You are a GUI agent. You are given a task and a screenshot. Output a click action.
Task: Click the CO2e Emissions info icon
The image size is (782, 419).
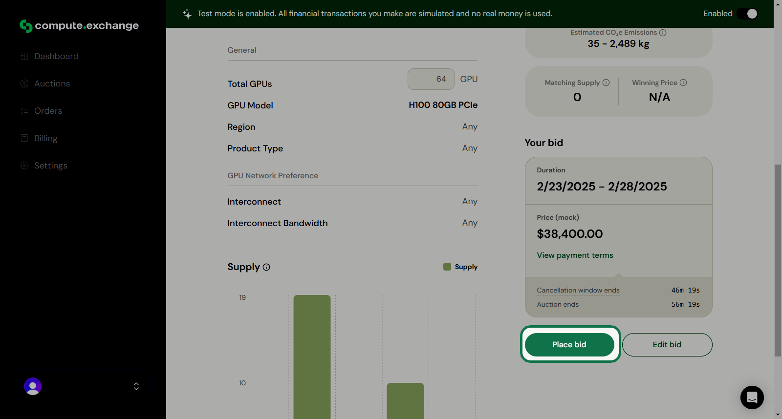pos(663,33)
